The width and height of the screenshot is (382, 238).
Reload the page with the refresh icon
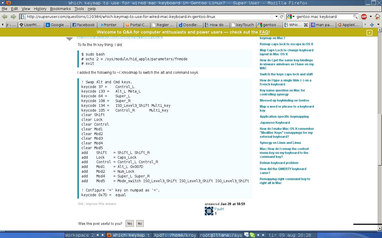coord(282,17)
